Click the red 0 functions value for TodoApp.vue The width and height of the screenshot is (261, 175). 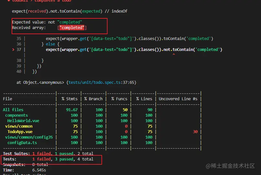(126, 132)
